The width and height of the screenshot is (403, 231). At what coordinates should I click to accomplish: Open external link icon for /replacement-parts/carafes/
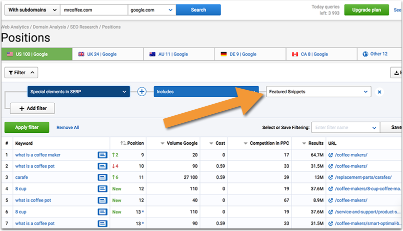pos(330,177)
